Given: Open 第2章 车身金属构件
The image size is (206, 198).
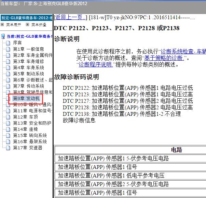Looking at the screenshot, I should coord(33,55).
